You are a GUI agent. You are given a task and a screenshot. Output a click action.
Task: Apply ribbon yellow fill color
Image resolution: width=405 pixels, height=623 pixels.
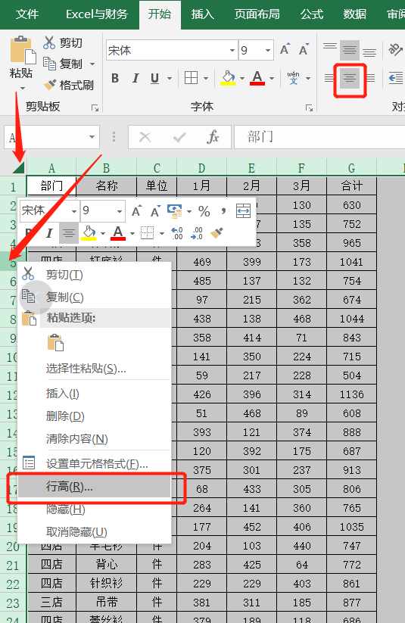point(228,78)
